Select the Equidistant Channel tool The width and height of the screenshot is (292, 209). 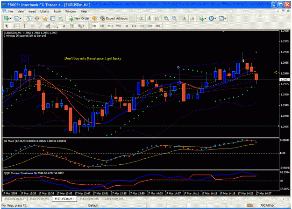pyautogui.click(x=48, y=26)
